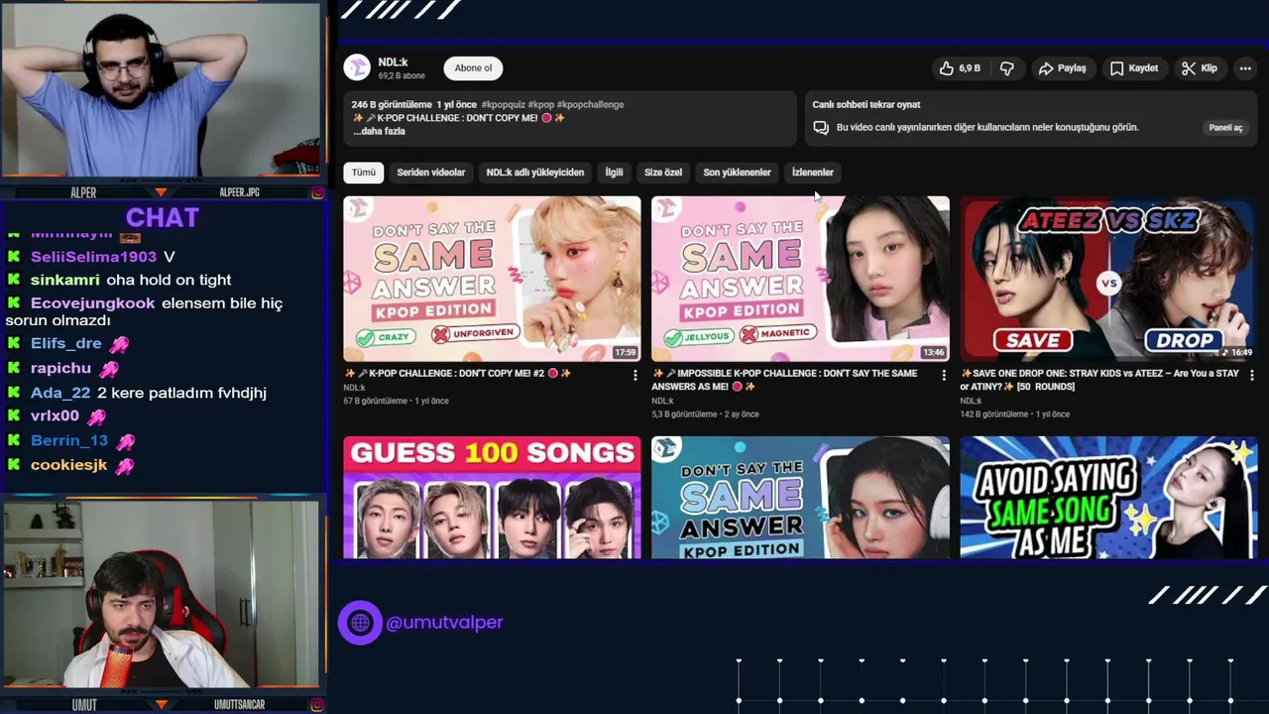Click the globe icon next to @umutvalper
1269x714 pixels.
(x=360, y=623)
